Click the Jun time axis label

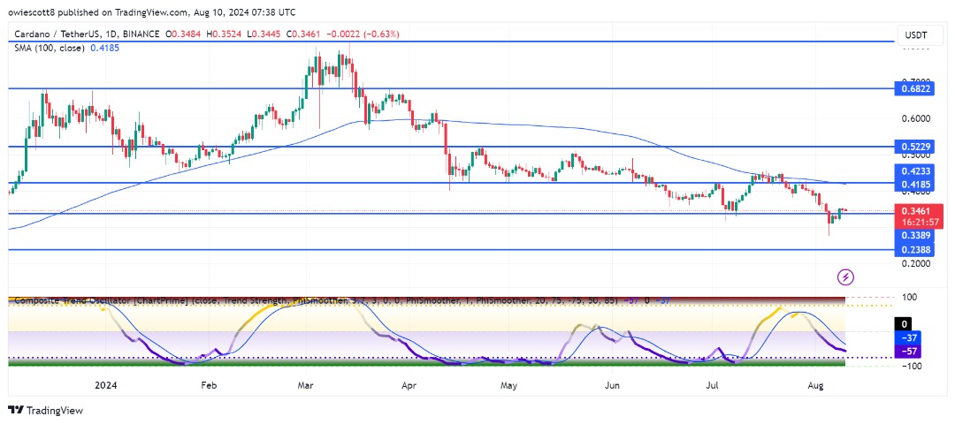pos(613,385)
